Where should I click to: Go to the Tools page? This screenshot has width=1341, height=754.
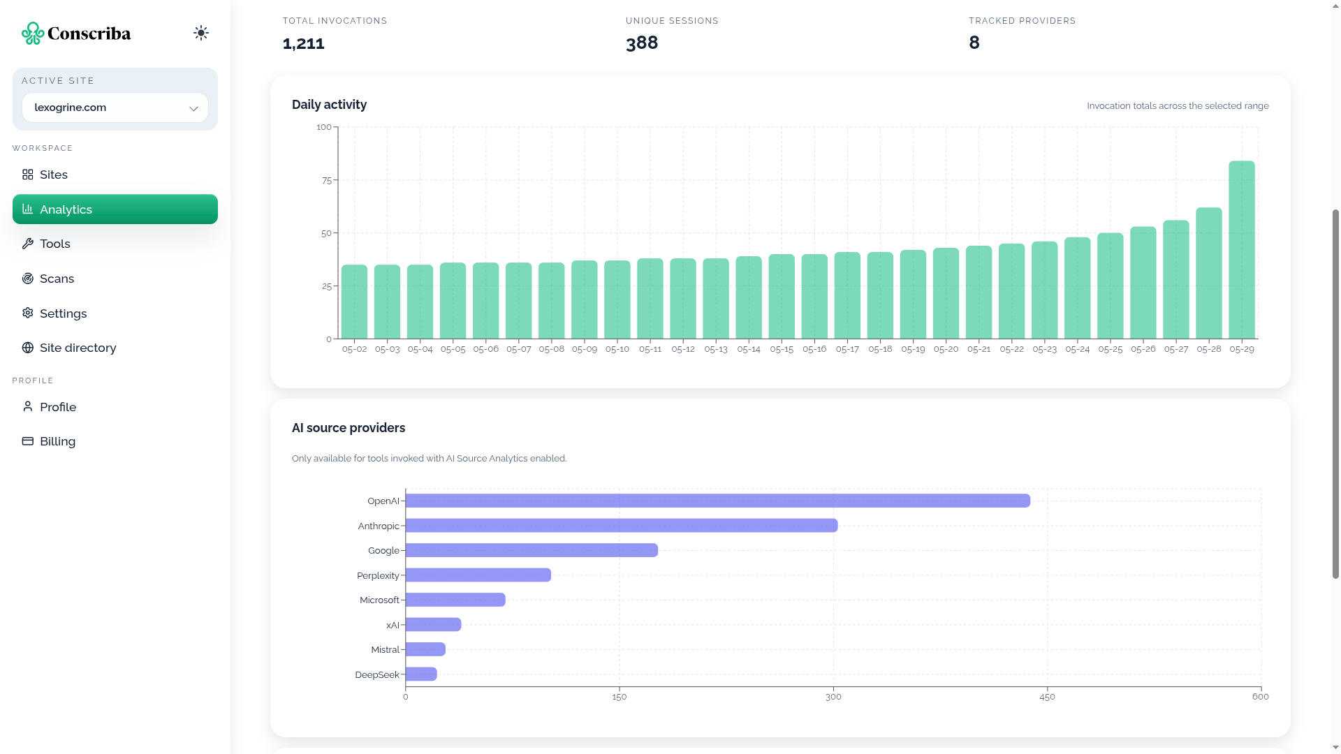point(115,244)
